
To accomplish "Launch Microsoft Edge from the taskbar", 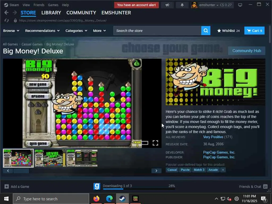I will (109, 199).
